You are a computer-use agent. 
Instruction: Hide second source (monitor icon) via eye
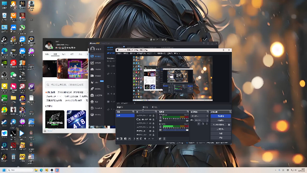[150, 120]
